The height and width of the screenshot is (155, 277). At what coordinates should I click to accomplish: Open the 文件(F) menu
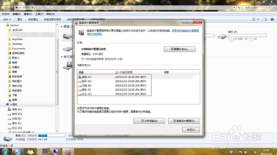tap(6, 14)
